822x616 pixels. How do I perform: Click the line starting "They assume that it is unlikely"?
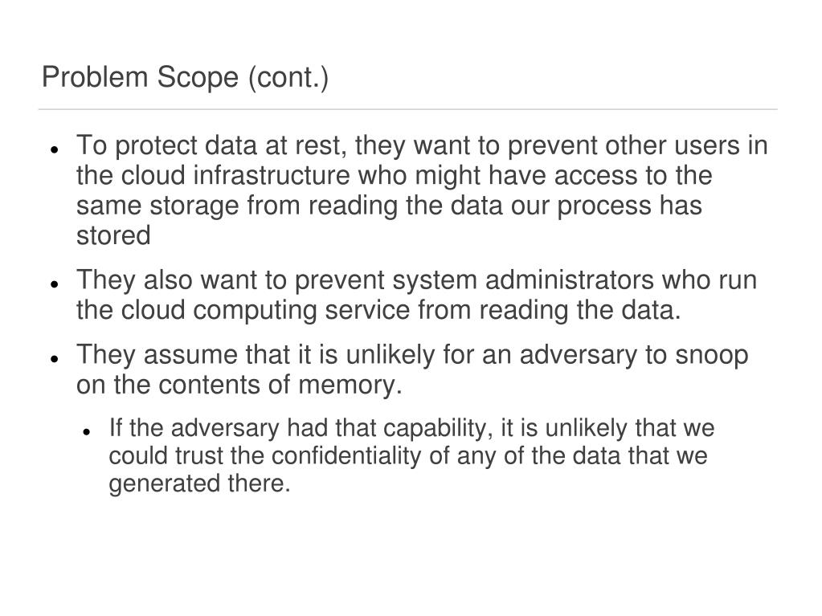(x=412, y=356)
